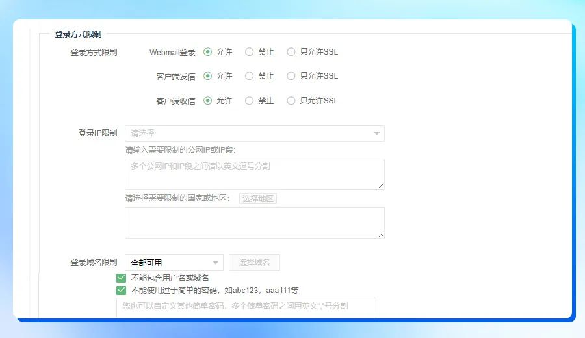Focus the public IP restriction text area
The width and height of the screenshot is (585, 338).
(x=253, y=174)
